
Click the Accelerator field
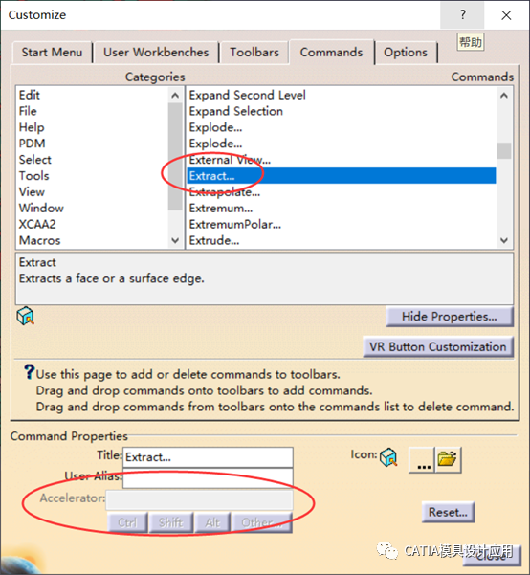coord(199,499)
